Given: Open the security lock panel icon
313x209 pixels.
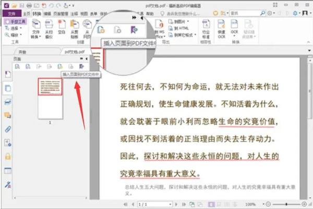Looking at the screenshot, I should 8,156.
